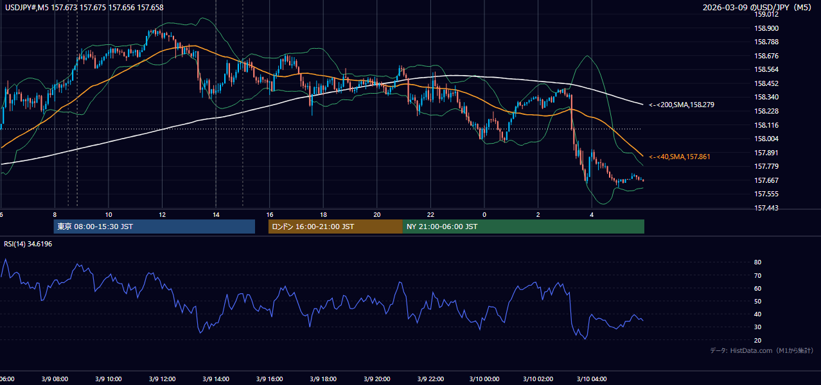Click the 3/10 02:00 time axis label

pyautogui.click(x=538, y=379)
